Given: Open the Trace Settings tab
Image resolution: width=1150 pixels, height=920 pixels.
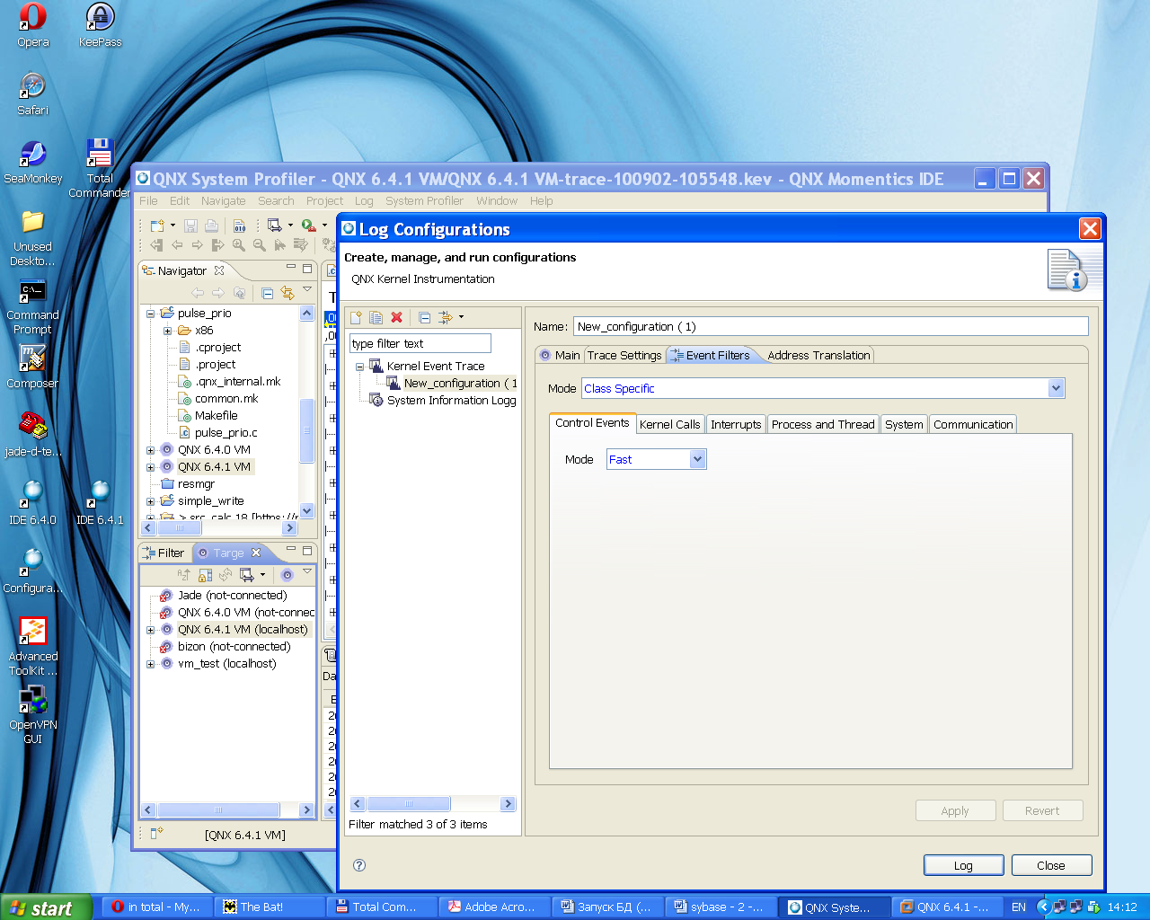Looking at the screenshot, I should [x=624, y=355].
